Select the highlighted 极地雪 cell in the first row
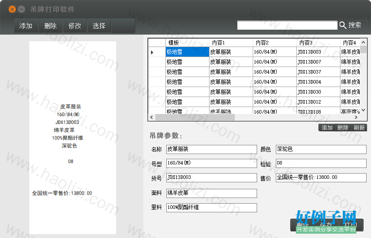 point(187,52)
